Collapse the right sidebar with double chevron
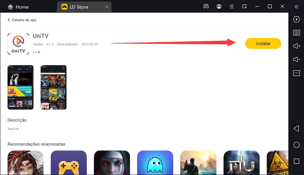The width and height of the screenshot is (304, 175). pos(296,7)
